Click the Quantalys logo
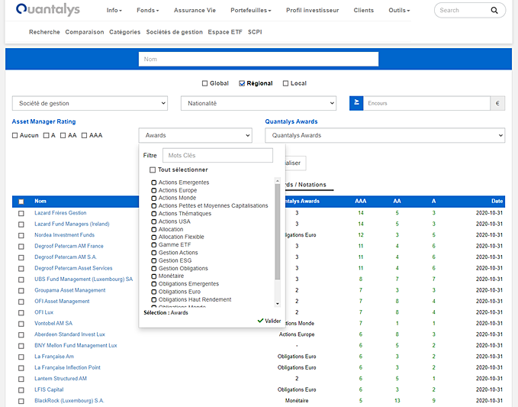The height and width of the screenshot is (407, 518). pyautogui.click(x=48, y=9)
